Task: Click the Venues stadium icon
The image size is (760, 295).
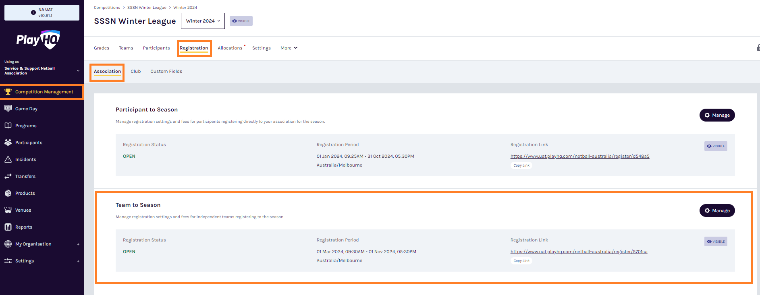Action: tap(8, 210)
